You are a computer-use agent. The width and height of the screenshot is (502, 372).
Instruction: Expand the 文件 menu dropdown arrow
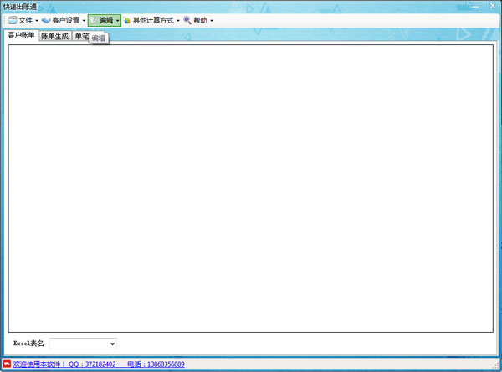click(x=37, y=20)
